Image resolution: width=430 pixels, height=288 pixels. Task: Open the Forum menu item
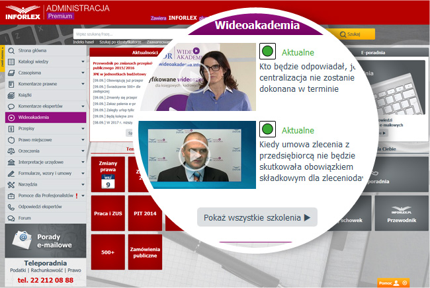[x=46, y=218]
